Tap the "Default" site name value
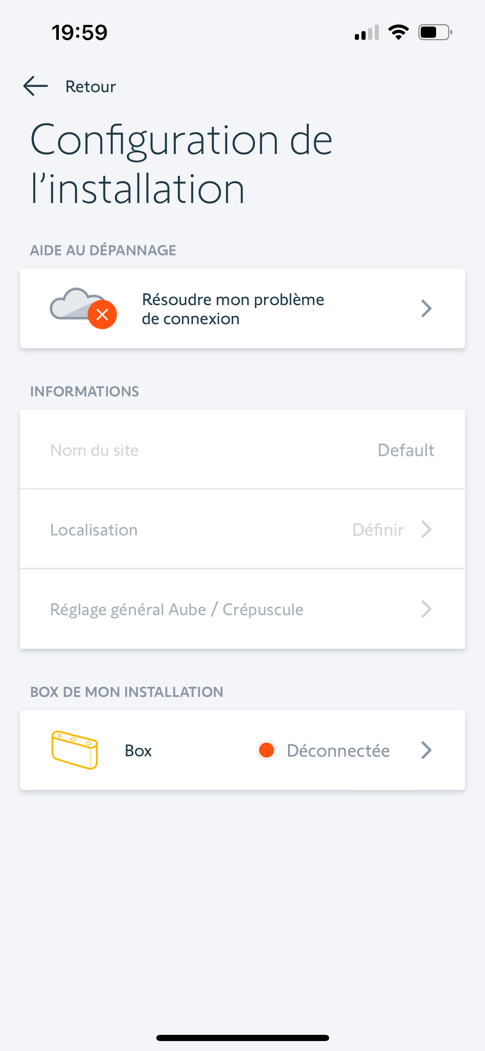The width and height of the screenshot is (485, 1051). click(406, 450)
